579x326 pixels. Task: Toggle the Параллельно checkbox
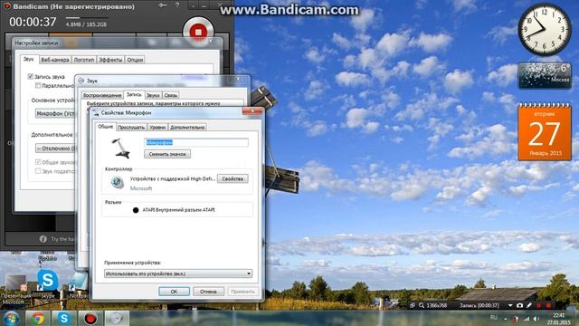pyautogui.click(x=38, y=85)
